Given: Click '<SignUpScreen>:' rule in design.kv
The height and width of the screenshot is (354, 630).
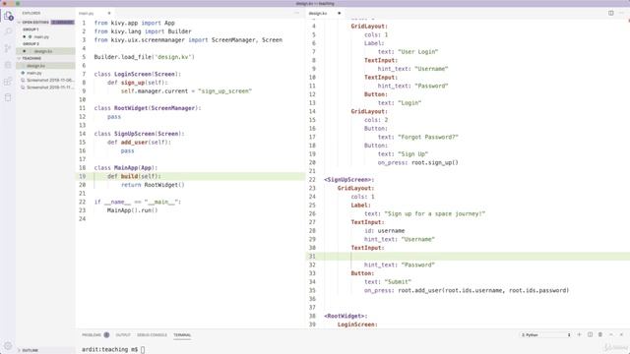Looking at the screenshot, I should click(348, 180).
